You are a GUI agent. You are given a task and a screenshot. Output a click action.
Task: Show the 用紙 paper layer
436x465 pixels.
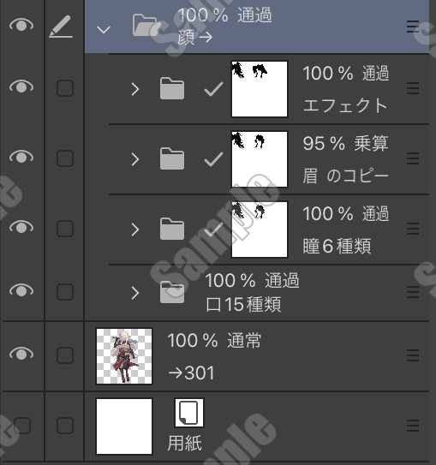pyautogui.click(x=22, y=426)
